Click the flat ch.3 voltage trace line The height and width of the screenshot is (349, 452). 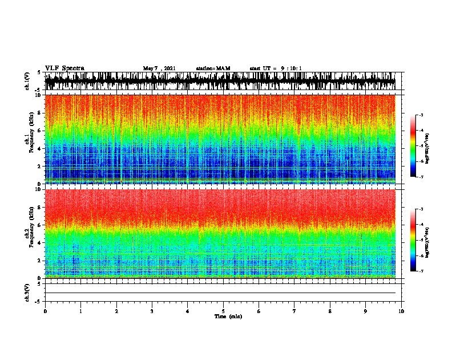coord(220,293)
